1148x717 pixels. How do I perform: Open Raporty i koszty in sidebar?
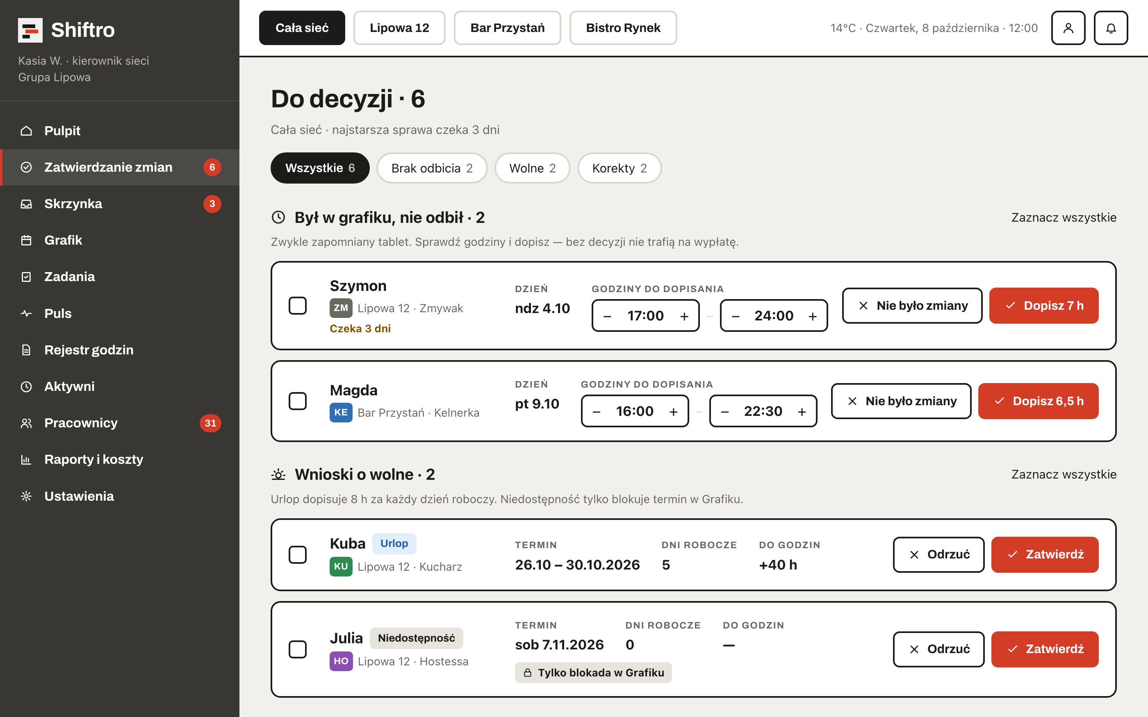point(120,459)
